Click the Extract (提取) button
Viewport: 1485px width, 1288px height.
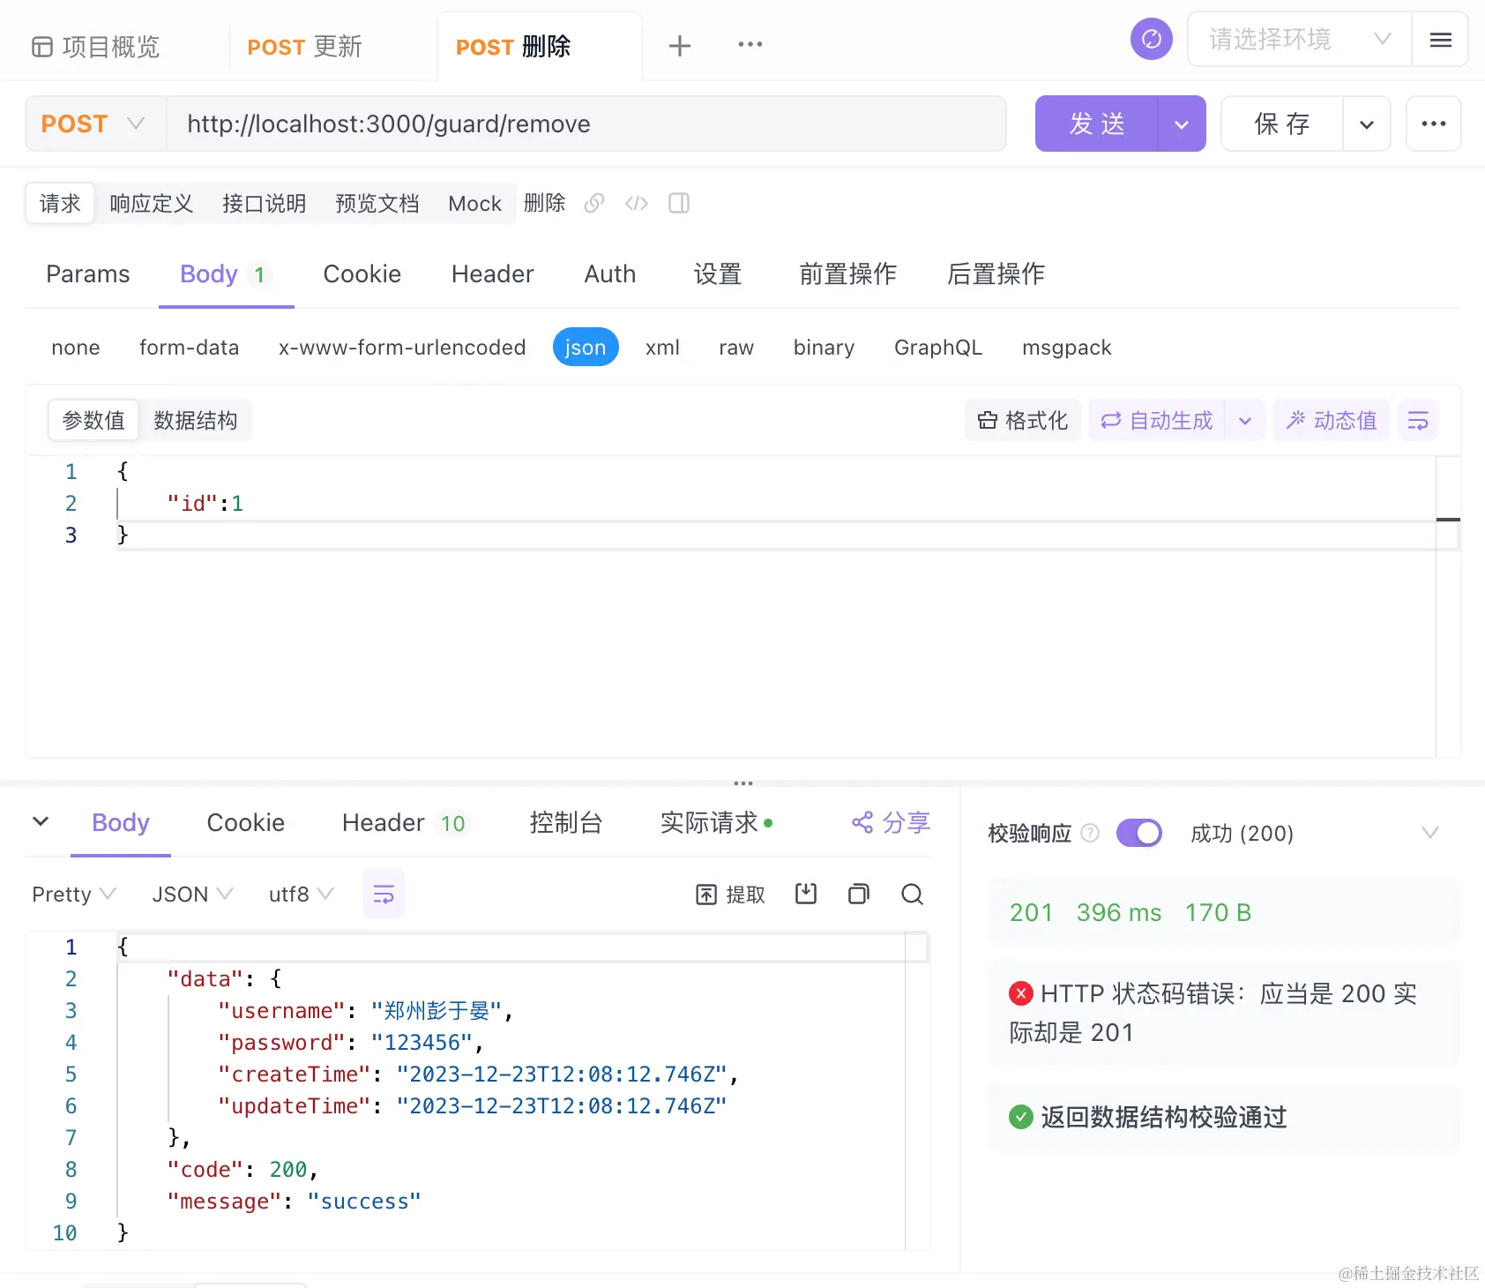pos(731,895)
